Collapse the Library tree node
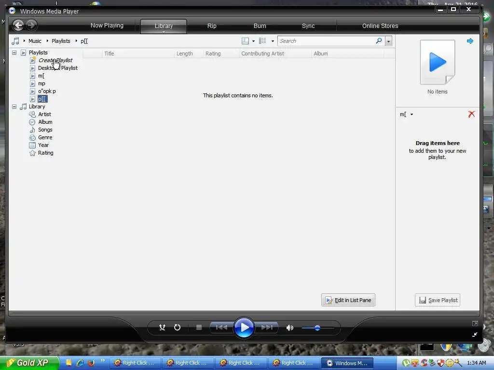 [14, 106]
